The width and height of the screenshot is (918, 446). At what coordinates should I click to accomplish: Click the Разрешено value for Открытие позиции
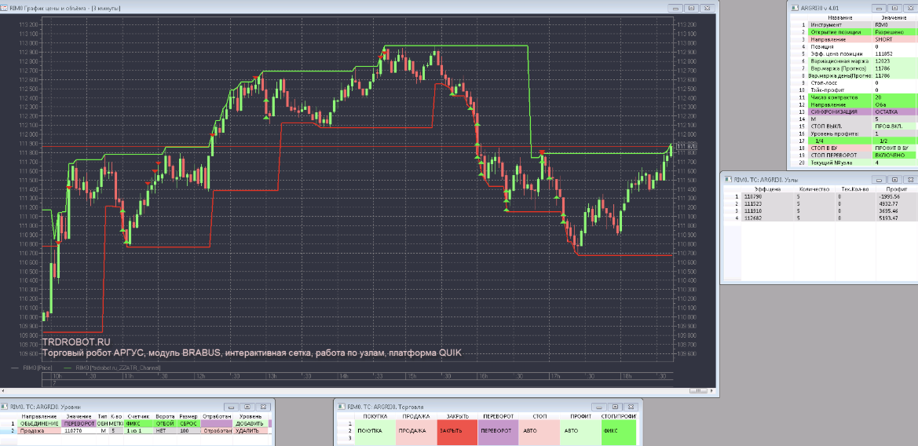click(894, 32)
